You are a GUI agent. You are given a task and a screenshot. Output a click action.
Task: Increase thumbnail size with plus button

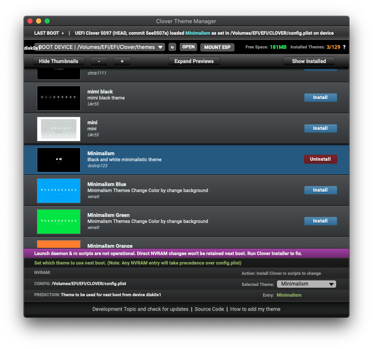122,61
